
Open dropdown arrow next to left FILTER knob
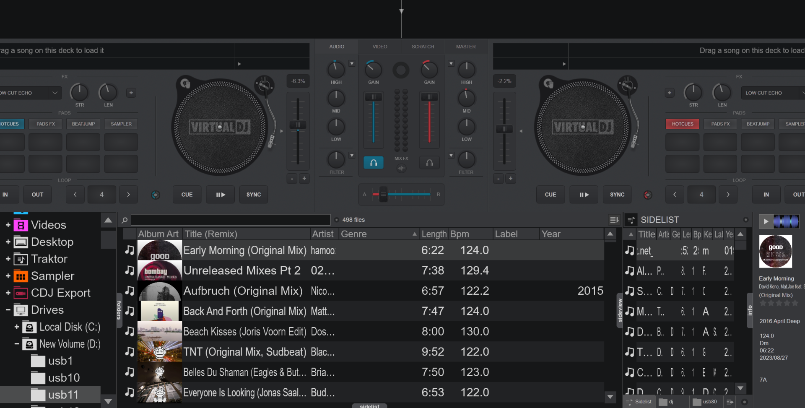pyautogui.click(x=352, y=155)
